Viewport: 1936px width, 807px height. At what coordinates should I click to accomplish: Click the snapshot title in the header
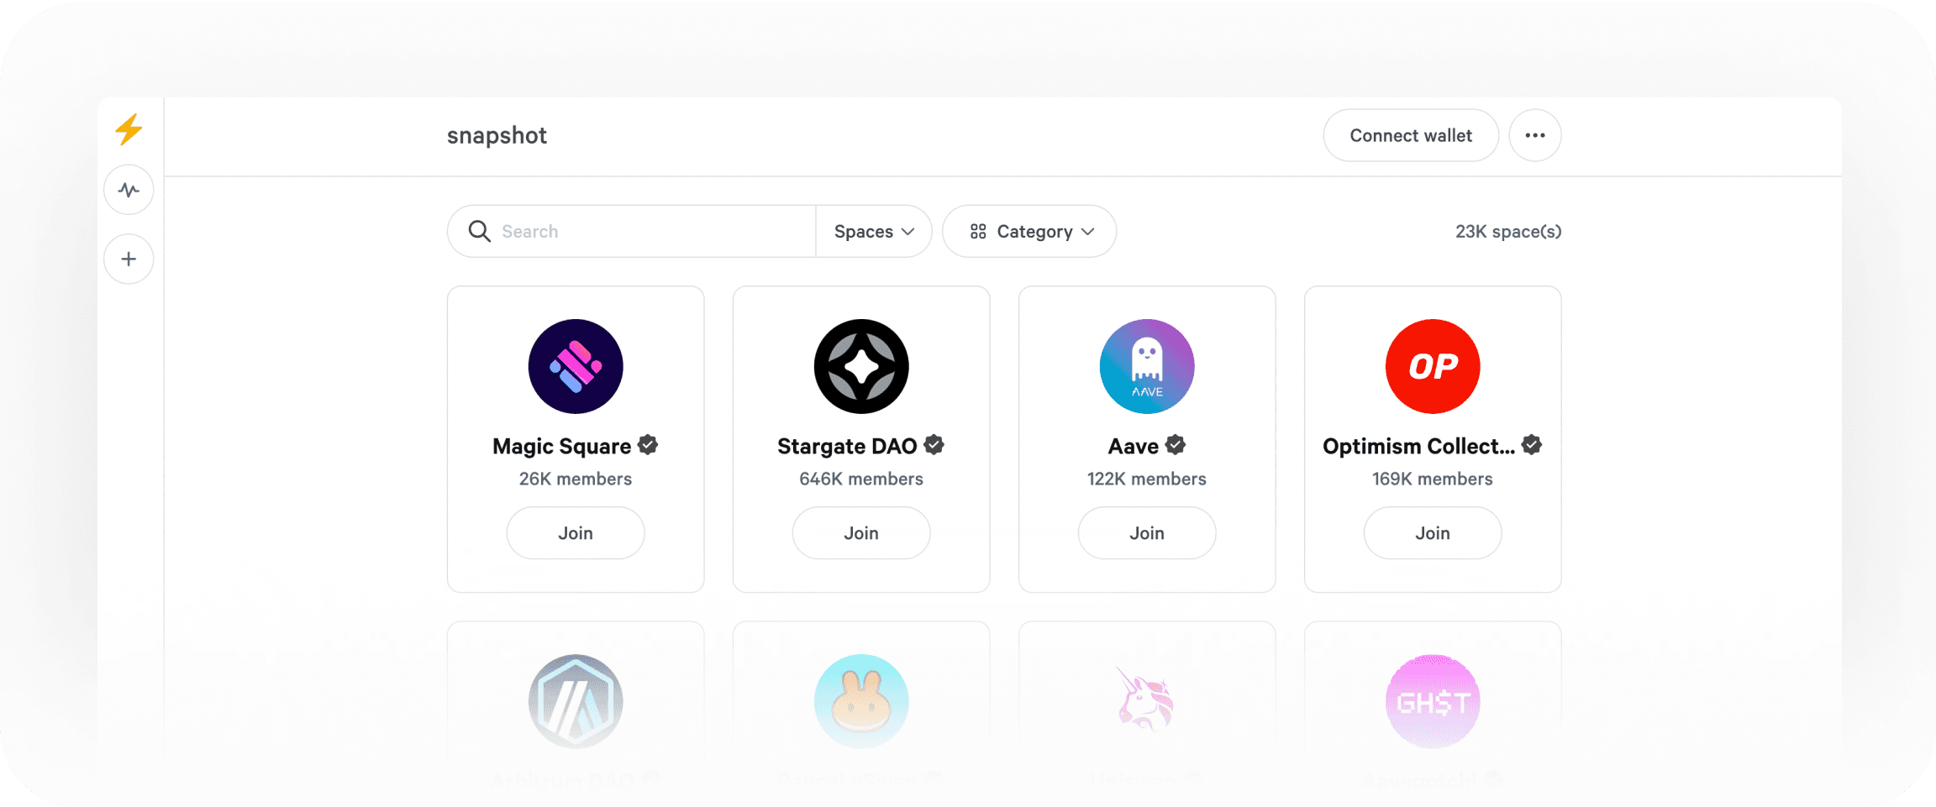click(496, 135)
